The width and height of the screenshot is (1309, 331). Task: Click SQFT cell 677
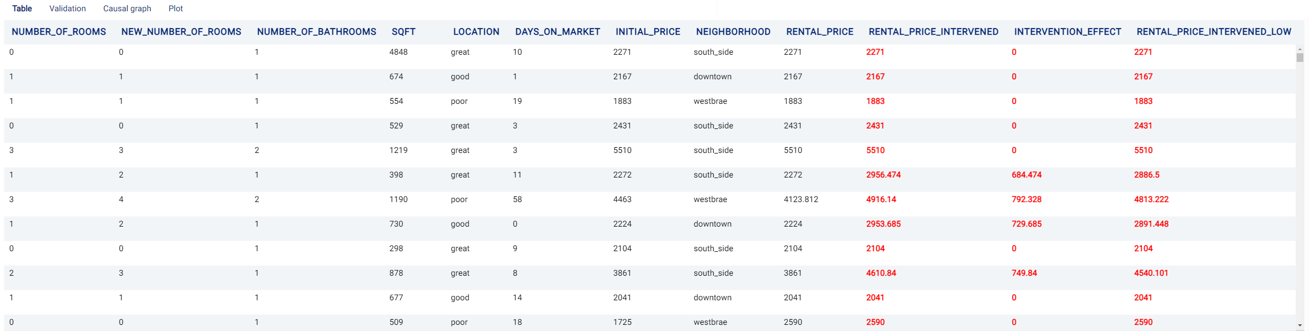396,298
